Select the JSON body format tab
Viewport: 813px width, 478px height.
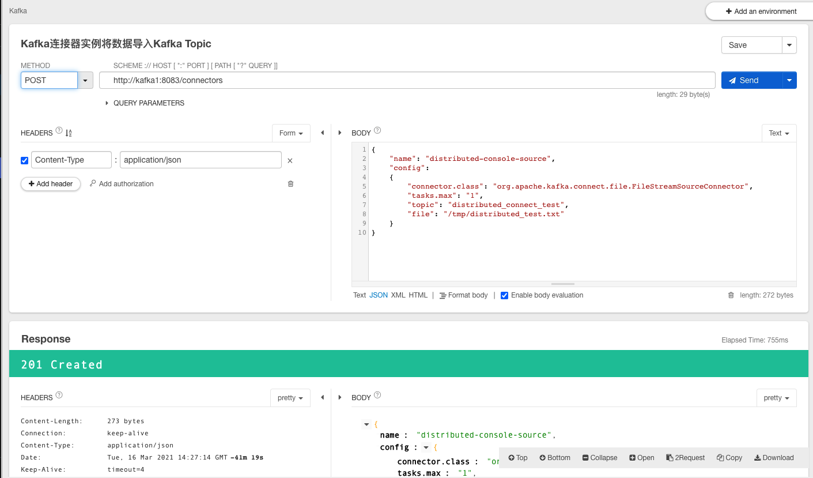tap(379, 295)
